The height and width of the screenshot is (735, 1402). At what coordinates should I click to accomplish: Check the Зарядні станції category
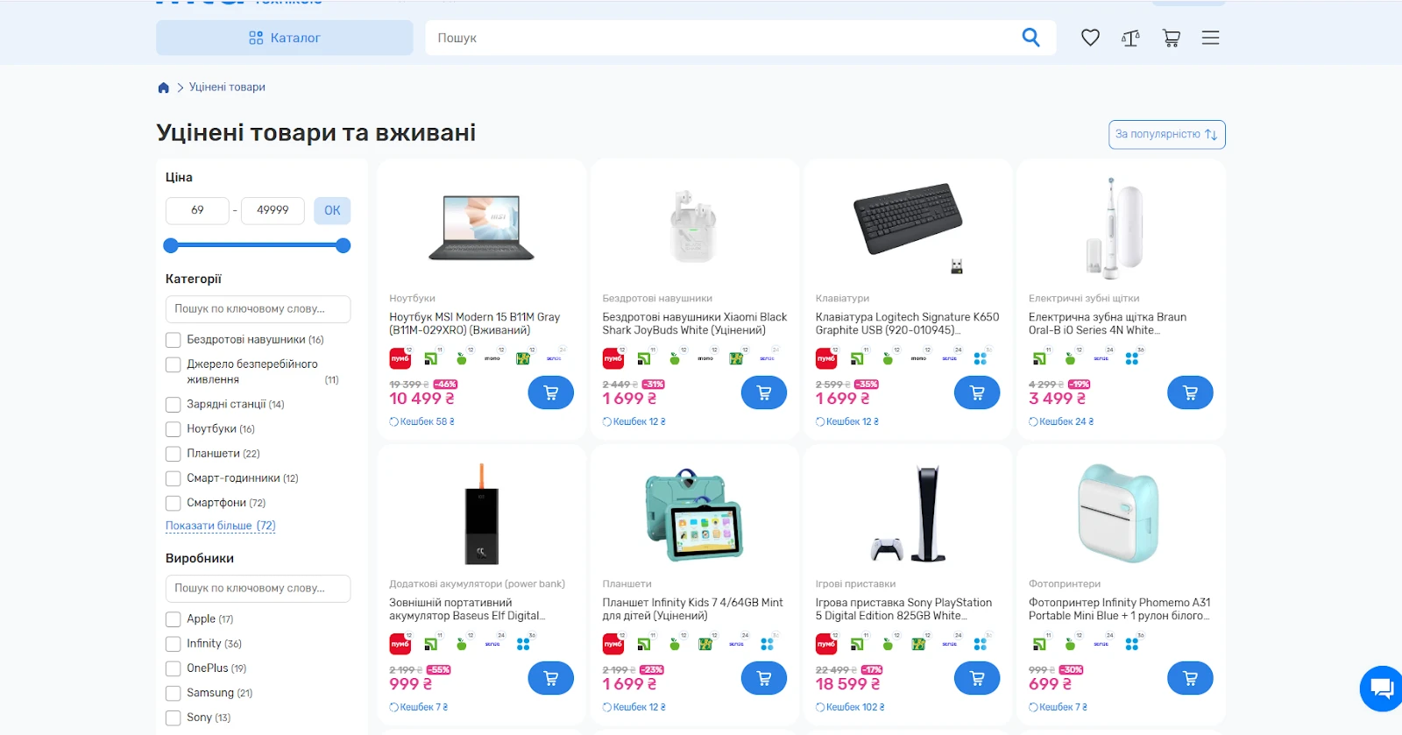click(x=173, y=405)
